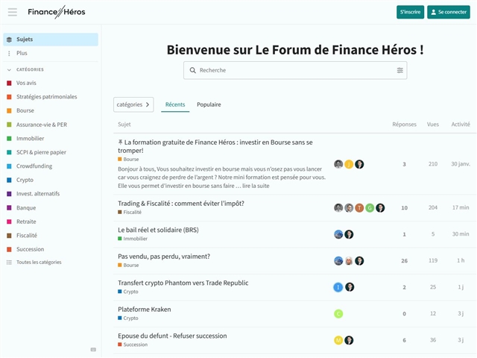This screenshot has height=358, width=477.
Task: Open topic Pas vendu, pas perdu, vraiment?
Action: [x=164, y=257]
